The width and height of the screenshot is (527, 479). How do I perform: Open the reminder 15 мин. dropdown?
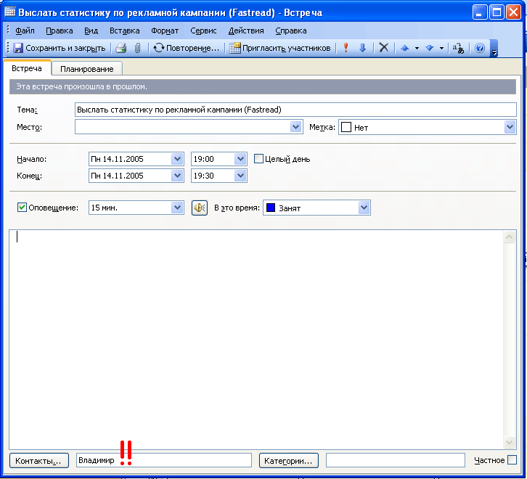[177, 208]
